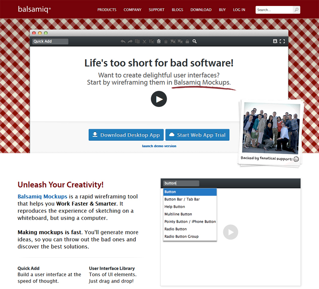Open the Products menu

(107, 10)
